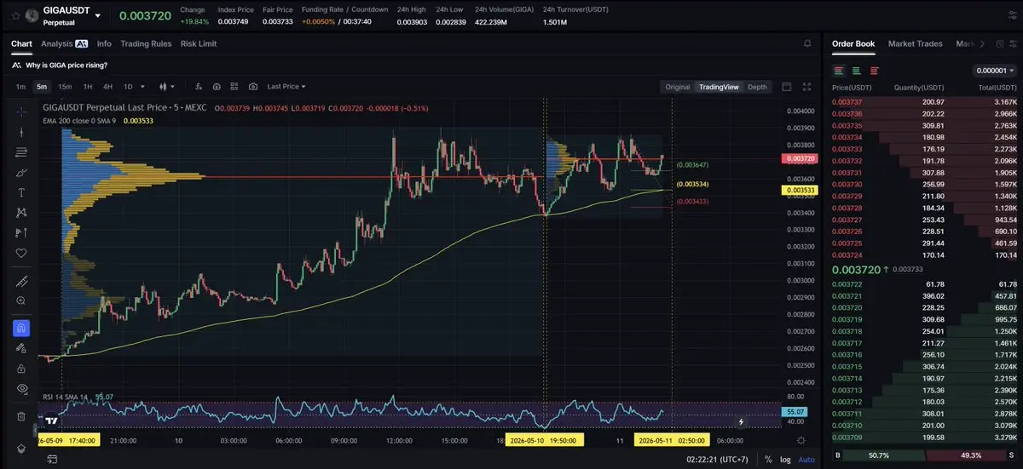Open the object tree layers icon

21,449
